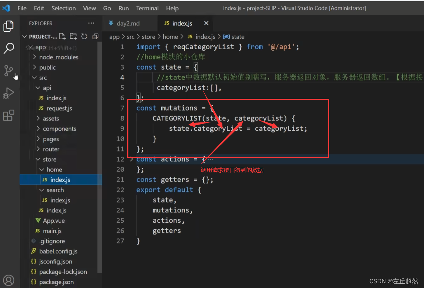Open the Run menu
The height and width of the screenshot is (288, 424).
pos(124,8)
